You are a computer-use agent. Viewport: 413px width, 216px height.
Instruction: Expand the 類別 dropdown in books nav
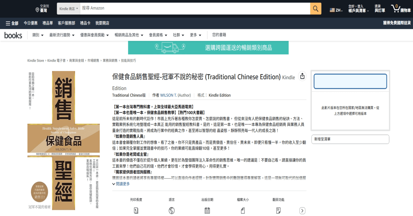click(38, 35)
